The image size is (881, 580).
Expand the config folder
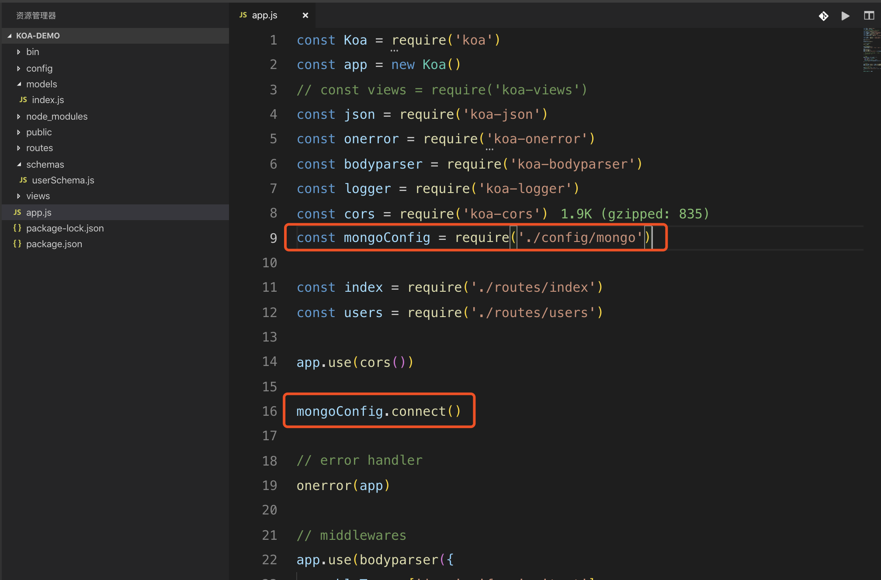(x=19, y=69)
